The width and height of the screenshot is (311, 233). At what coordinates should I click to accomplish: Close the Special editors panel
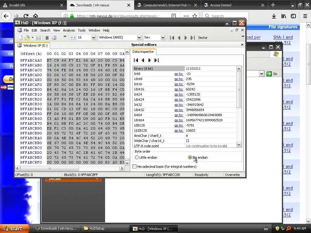[242, 45]
